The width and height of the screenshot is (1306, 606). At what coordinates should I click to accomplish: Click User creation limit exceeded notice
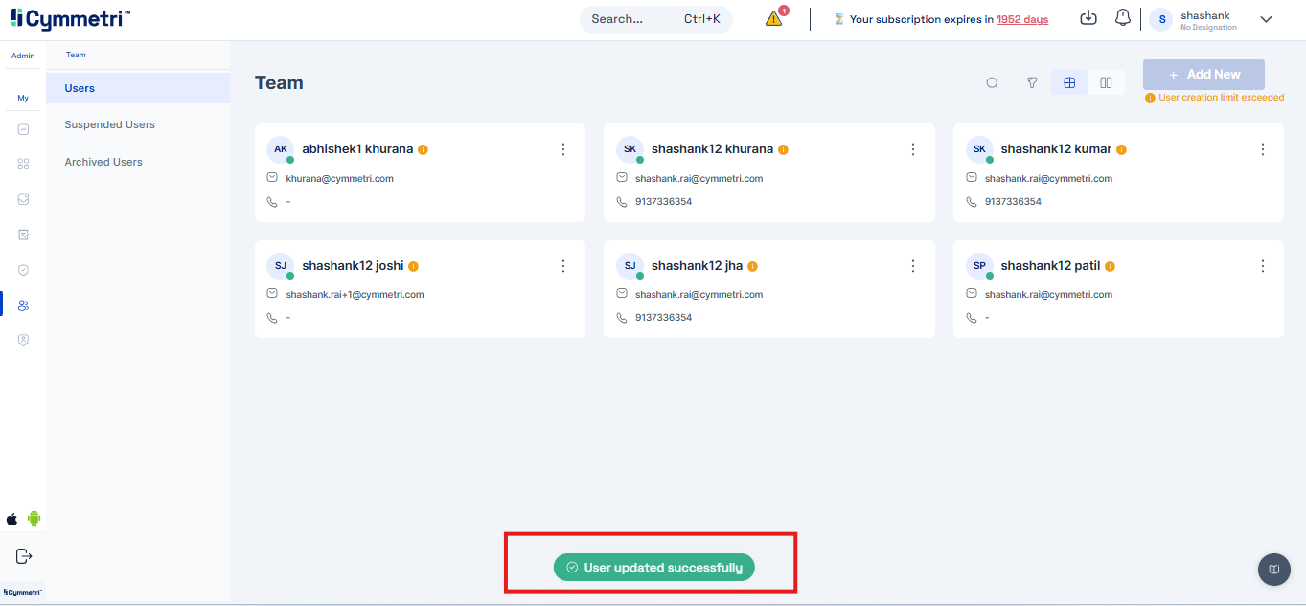click(x=1215, y=98)
